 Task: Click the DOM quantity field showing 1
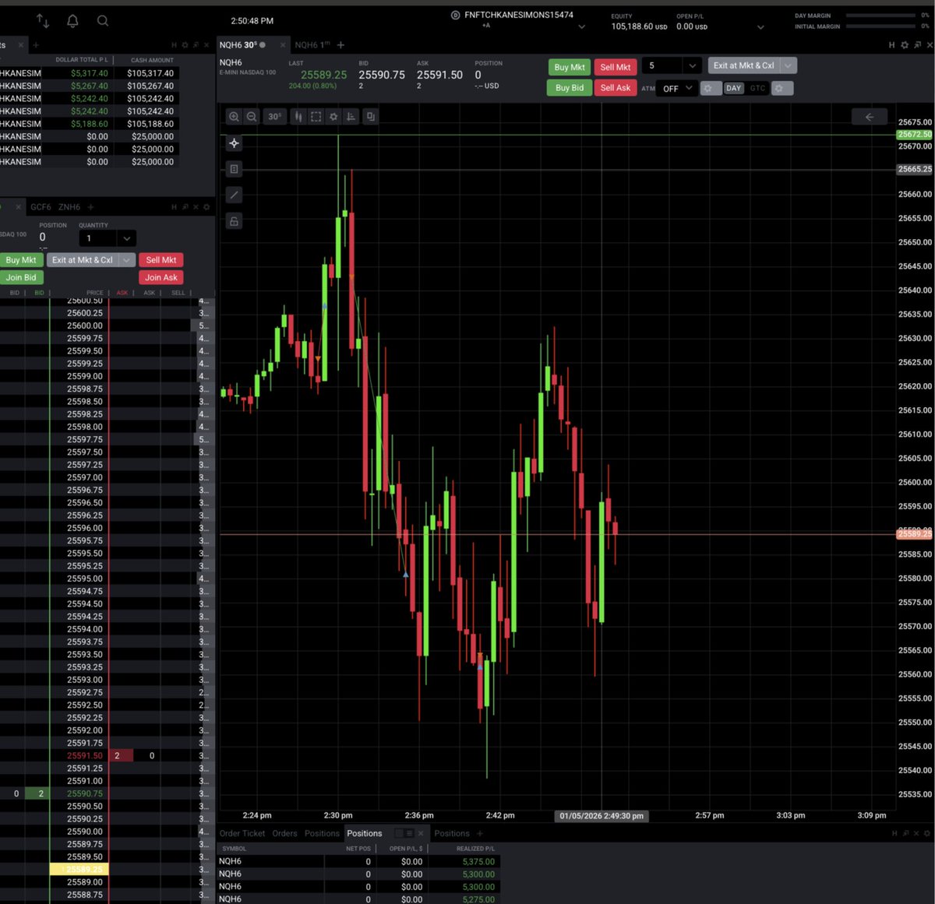tap(98, 238)
